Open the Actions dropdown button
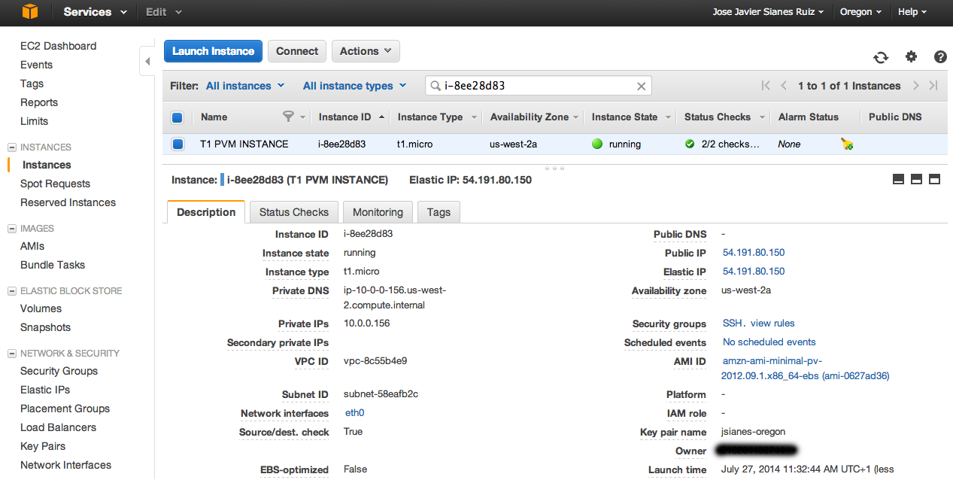The width and height of the screenshot is (953, 483). [x=366, y=51]
